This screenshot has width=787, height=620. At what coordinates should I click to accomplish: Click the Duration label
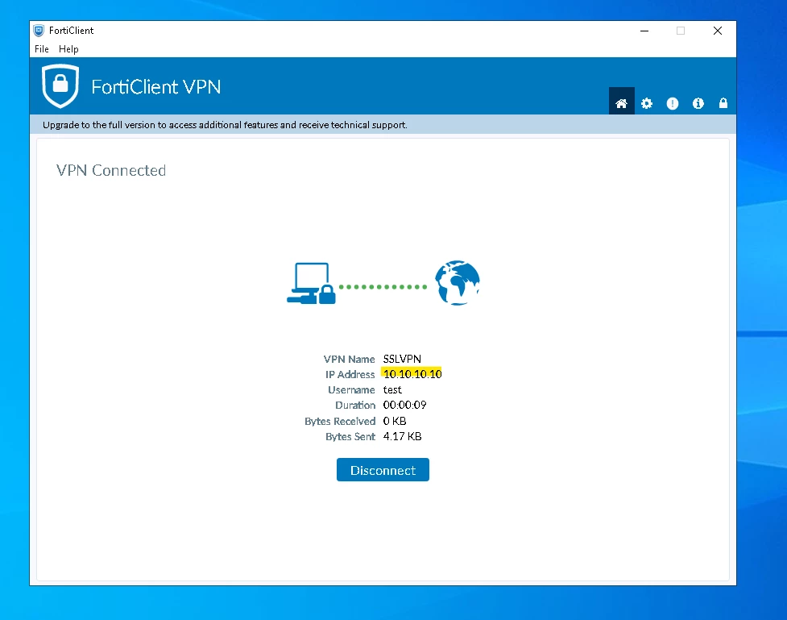pos(355,405)
